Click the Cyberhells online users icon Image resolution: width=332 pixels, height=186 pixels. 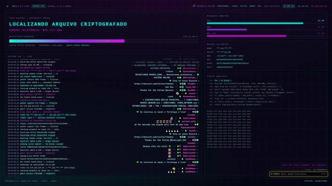(x=193, y=6)
